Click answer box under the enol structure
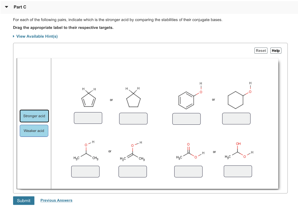This screenshot has width=298, height=208. coord(238,171)
